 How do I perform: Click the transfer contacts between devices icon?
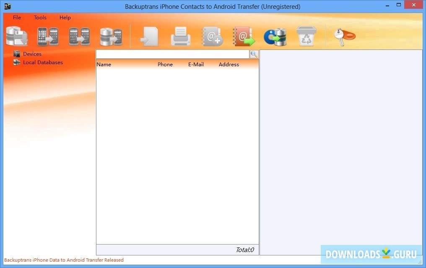79,36
